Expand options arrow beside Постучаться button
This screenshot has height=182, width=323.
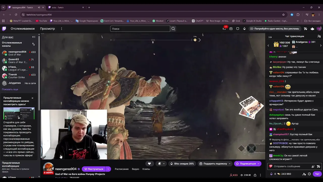pyautogui.click(x=108, y=169)
